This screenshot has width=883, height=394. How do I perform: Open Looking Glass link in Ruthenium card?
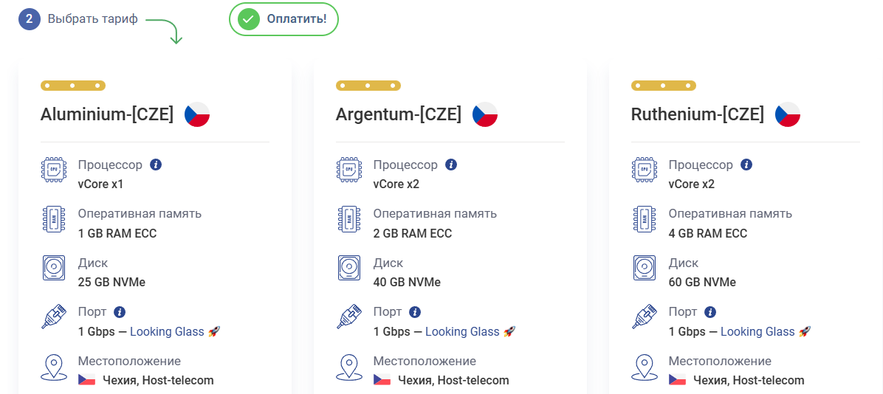[757, 332]
